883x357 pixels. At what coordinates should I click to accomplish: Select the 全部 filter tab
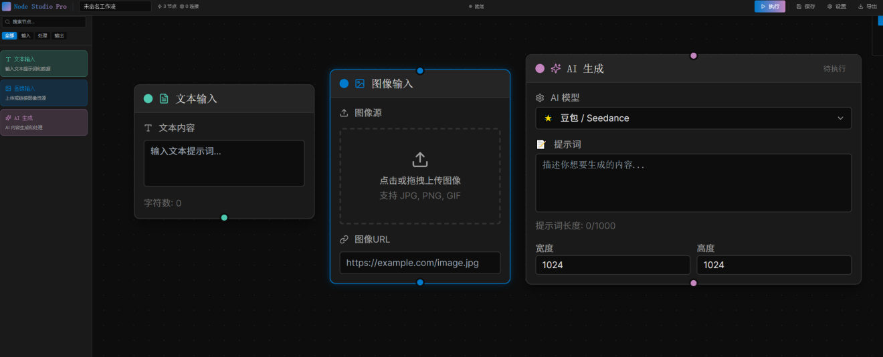pos(9,35)
